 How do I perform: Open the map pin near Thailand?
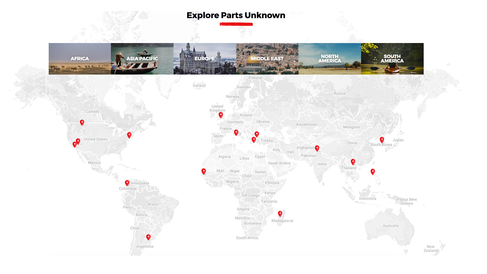tap(353, 162)
